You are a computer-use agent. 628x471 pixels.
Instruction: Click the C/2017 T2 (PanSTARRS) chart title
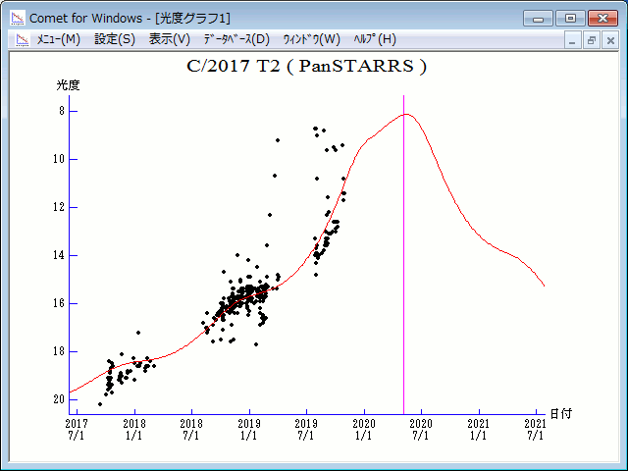tap(307, 67)
